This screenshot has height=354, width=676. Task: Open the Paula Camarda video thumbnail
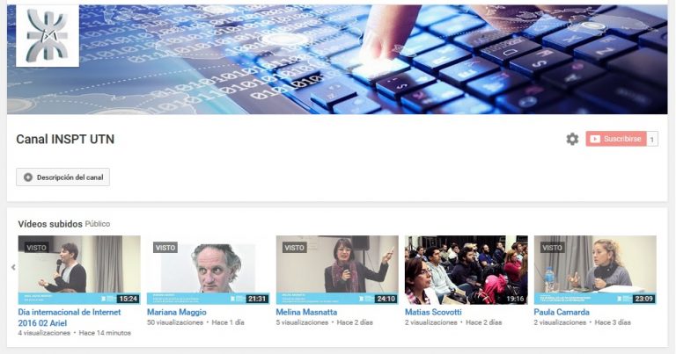[595, 269]
